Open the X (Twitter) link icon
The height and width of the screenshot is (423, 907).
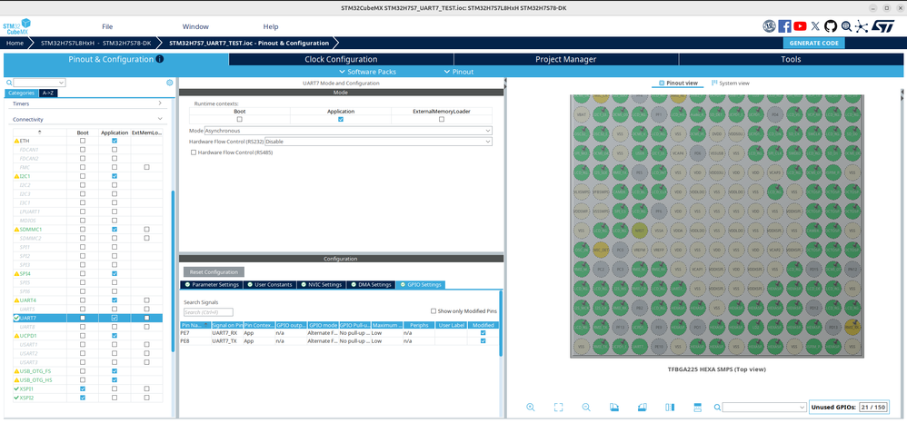[815, 26]
